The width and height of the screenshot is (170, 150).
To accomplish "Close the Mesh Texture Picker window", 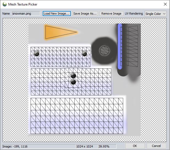I will coord(165,4).
